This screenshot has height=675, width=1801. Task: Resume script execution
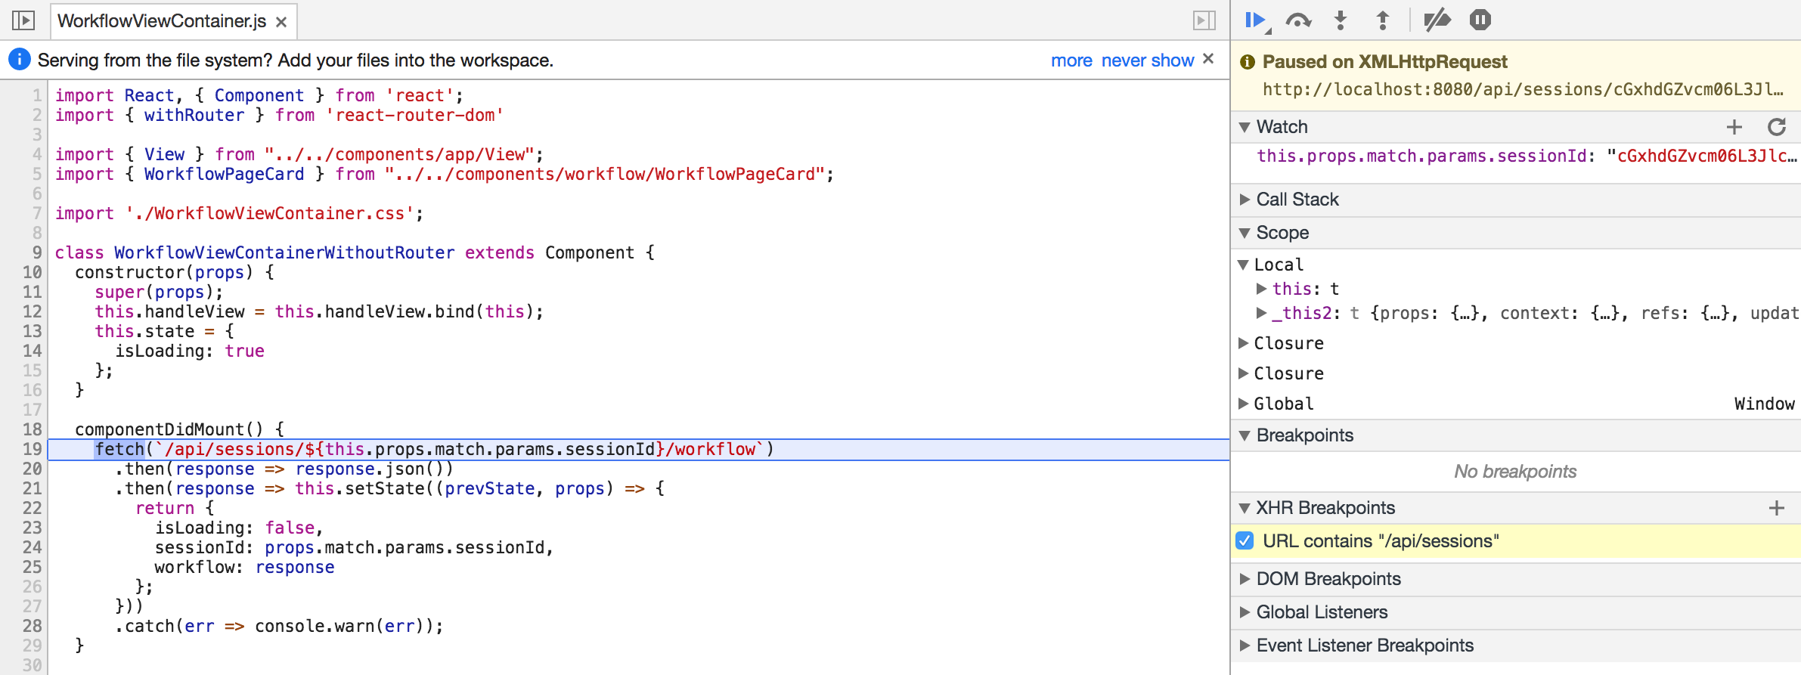click(x=1257, y=20)
